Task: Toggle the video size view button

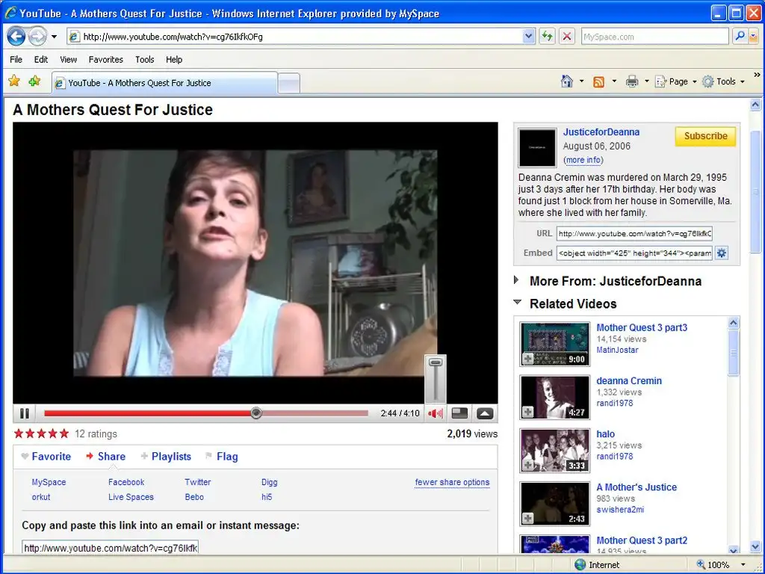Action: click(x=460, y=413)
